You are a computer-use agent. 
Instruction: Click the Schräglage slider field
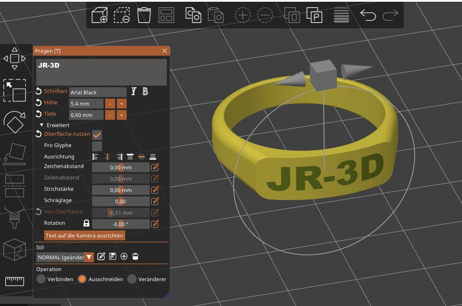point(121,201)
